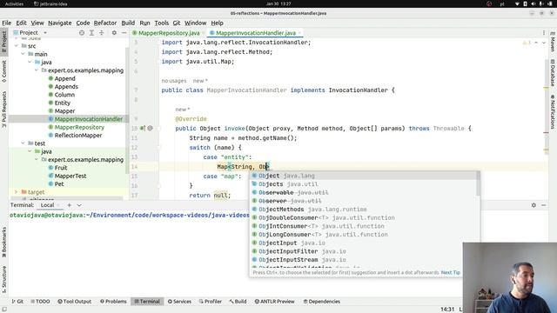
Task: Add a new terminal tab with plus
Action: [70, 205]
